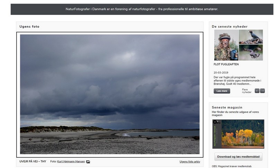Open the camouflaged photographer news image
277x168 pixels.
coord(226,45)
